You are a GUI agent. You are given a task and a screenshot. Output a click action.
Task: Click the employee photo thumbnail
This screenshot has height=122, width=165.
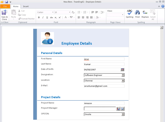pyautogui.click(x=47, y=38)
